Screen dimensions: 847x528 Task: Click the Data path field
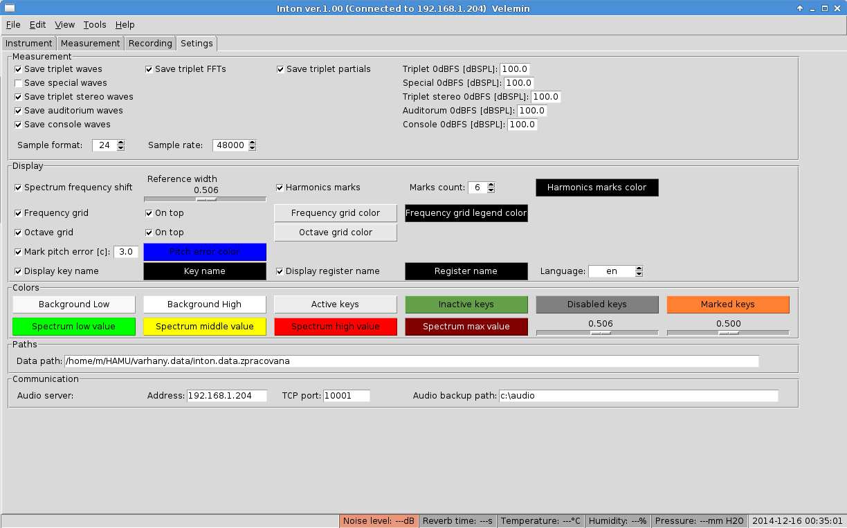412,361
